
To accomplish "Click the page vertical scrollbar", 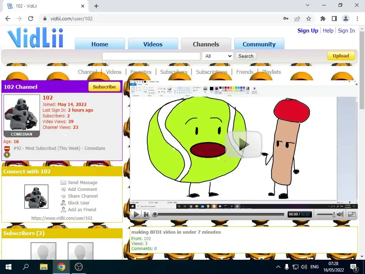I will 362,70.
